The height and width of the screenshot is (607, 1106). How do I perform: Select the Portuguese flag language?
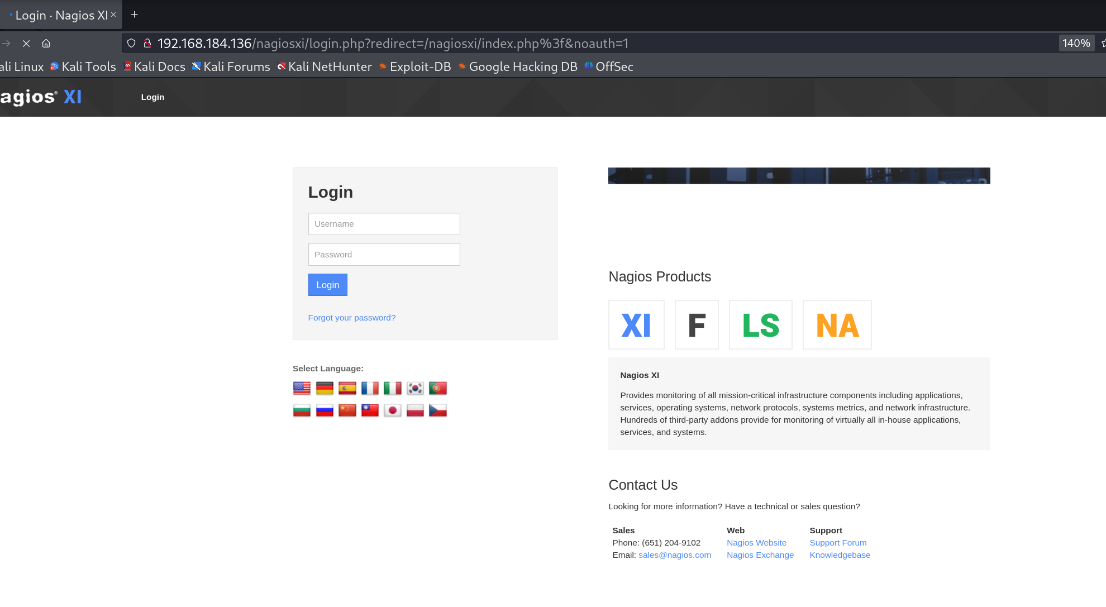point(438,388)
